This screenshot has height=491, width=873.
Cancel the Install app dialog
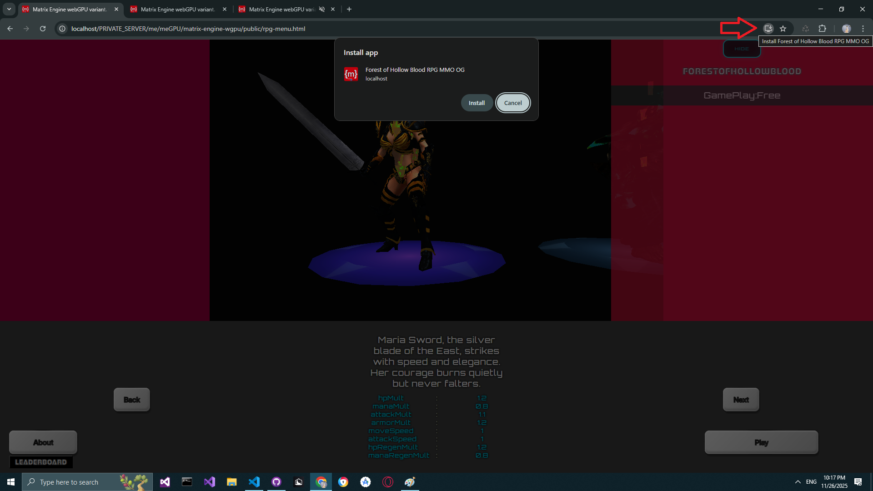[x=513, y=103]
